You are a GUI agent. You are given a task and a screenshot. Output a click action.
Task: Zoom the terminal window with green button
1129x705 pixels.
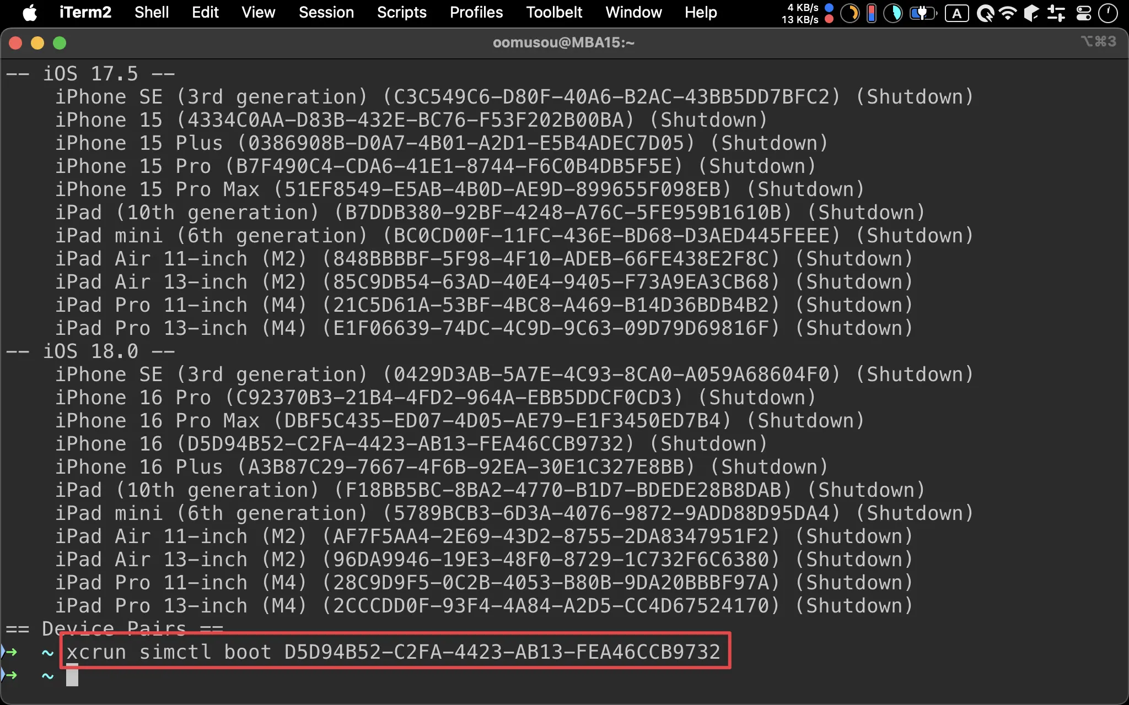click(x=60, y=43)
